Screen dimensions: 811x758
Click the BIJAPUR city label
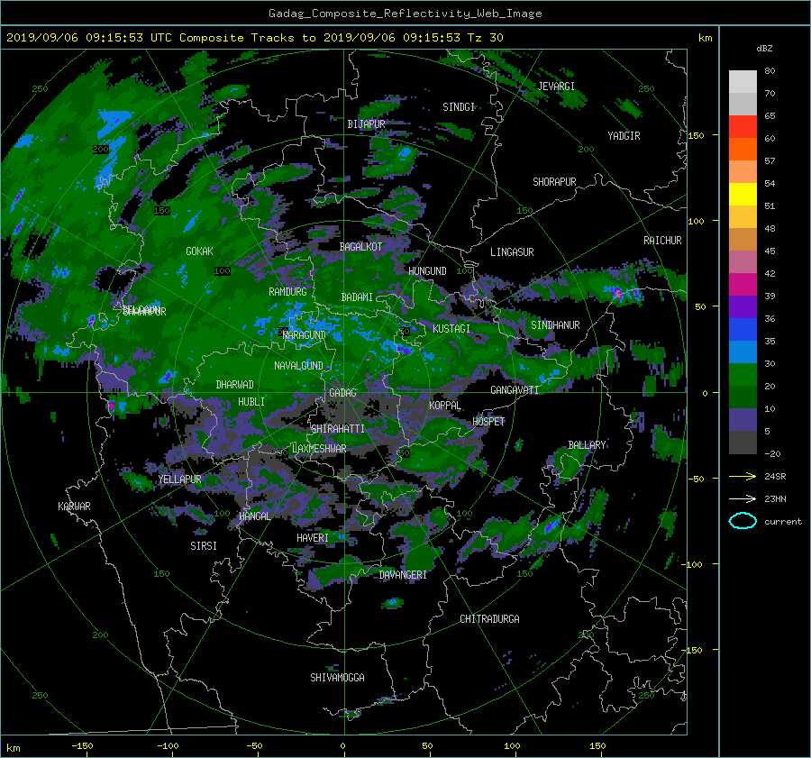pyautogui.click(x=366, y=124)
